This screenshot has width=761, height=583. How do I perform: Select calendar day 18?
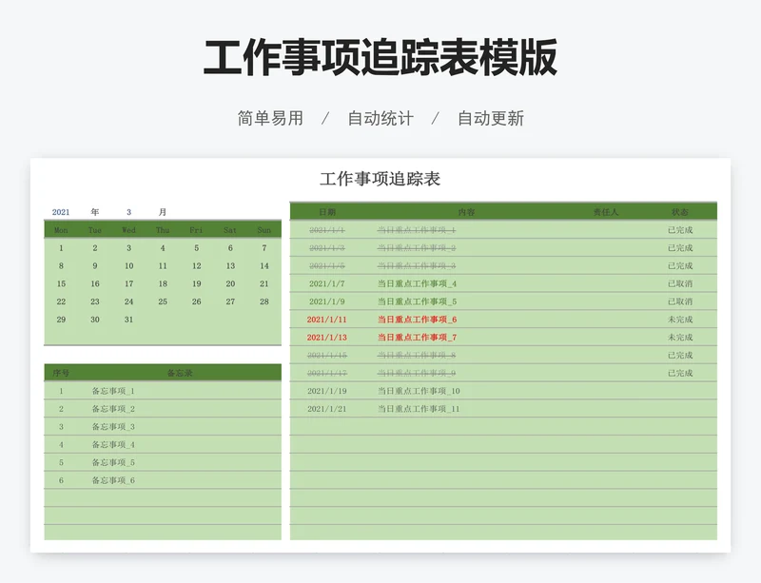(163, 284)
